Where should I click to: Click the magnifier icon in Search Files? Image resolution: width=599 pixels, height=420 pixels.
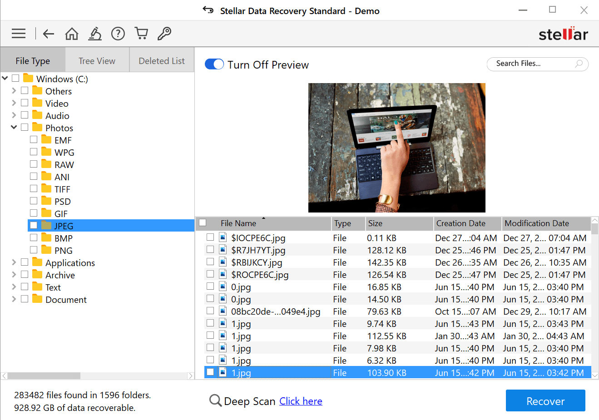click(x=579, y=64)
